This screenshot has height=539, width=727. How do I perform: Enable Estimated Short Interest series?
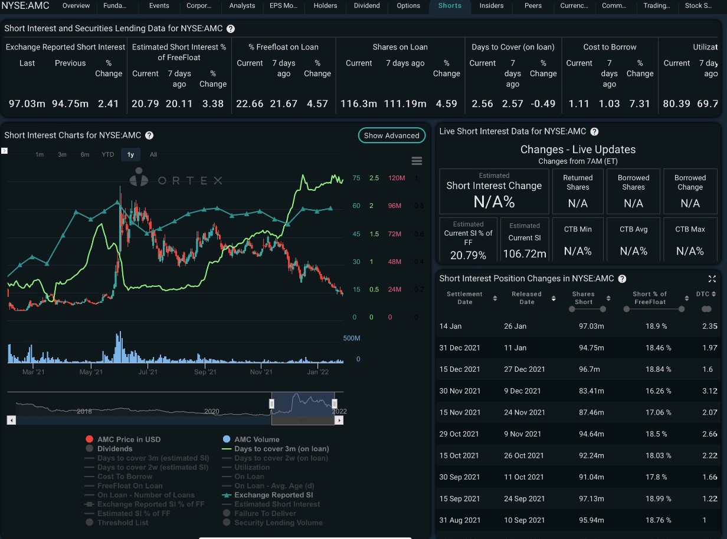click(x=271, y=504)
